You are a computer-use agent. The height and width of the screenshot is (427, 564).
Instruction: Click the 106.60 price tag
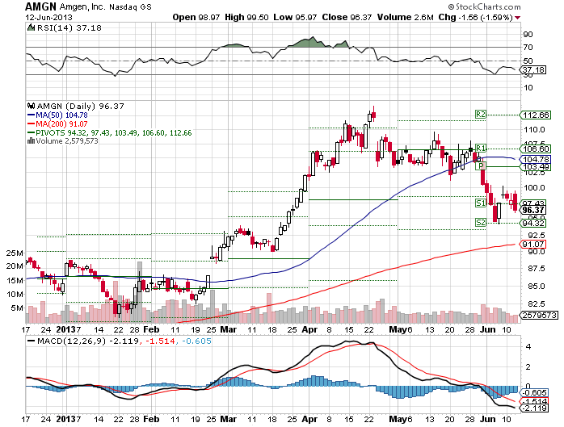[x=535, y=149]
